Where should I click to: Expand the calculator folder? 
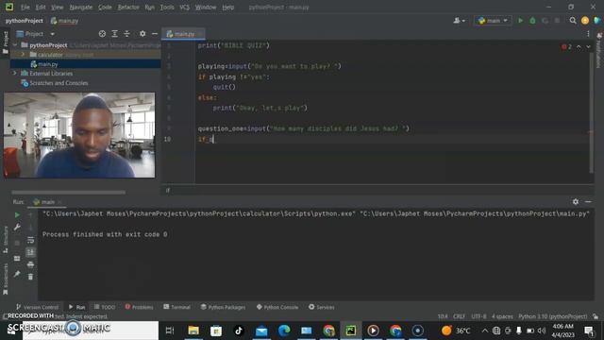coord(23,55)
